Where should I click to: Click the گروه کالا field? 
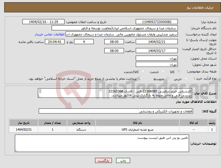tap(116, 111)
